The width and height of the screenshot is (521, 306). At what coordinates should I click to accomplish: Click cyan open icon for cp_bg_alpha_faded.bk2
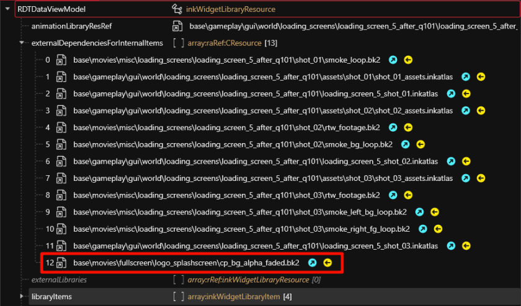pyautogui.click(x=313, y=263)
